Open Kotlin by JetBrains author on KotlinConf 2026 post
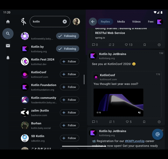Screen dimensions: 168x159 point(113,54)
